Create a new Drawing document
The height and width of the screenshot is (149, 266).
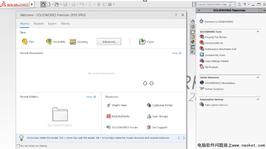pos(79,42)
